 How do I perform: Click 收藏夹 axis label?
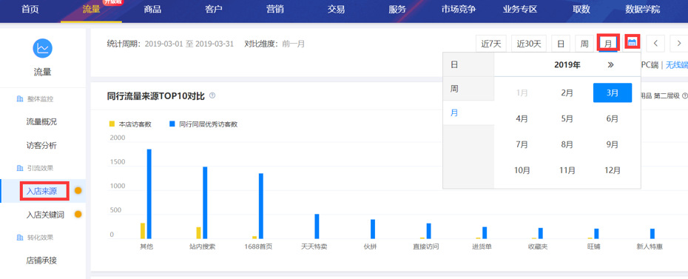tap(538, 246)
